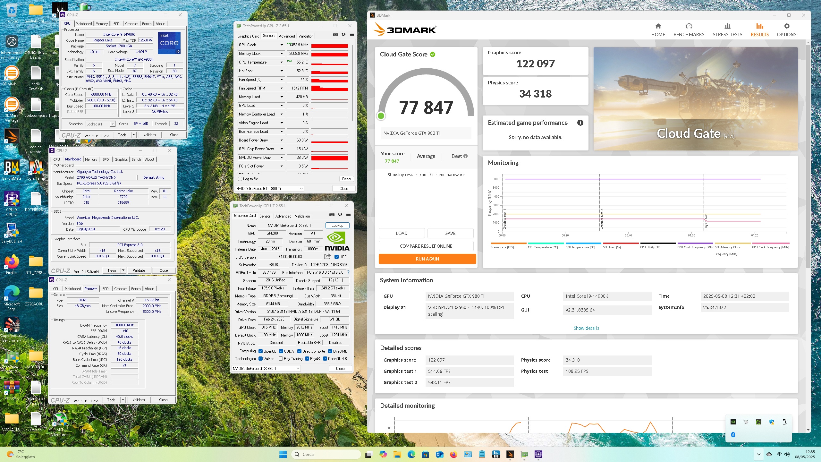Click the Windows Security shield tray icon
821x462 pixels.
(x=772, y=422)
